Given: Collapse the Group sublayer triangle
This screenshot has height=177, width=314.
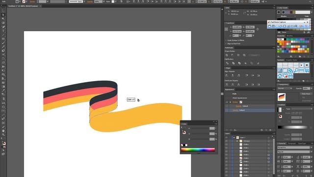Looking at the screenshot, I should tap(237, 141).
